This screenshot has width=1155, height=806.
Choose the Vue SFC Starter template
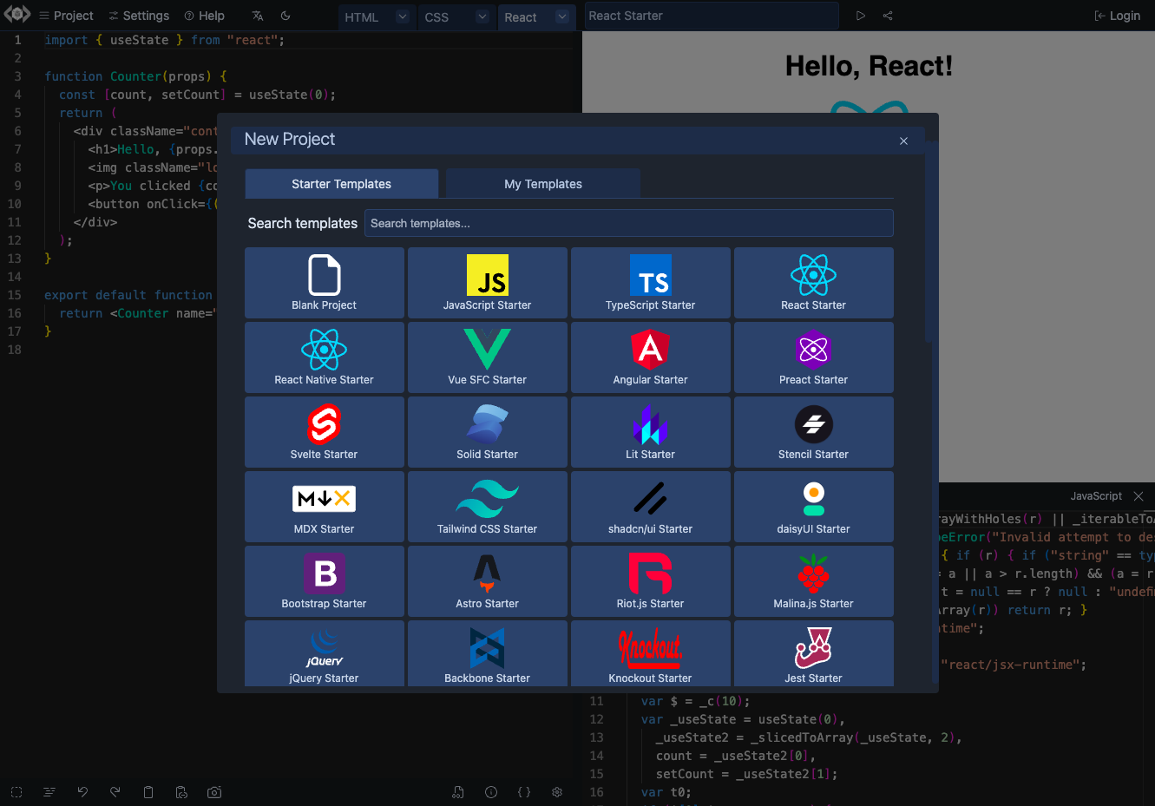coord(488,357)
